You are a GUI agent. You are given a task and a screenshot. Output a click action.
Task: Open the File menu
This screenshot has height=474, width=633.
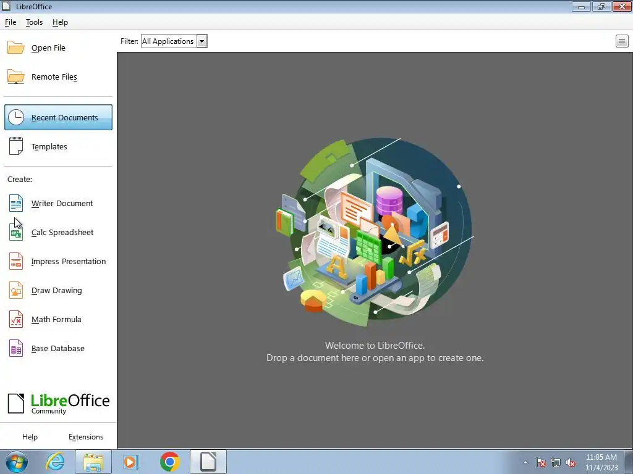(x=11, y=22)
